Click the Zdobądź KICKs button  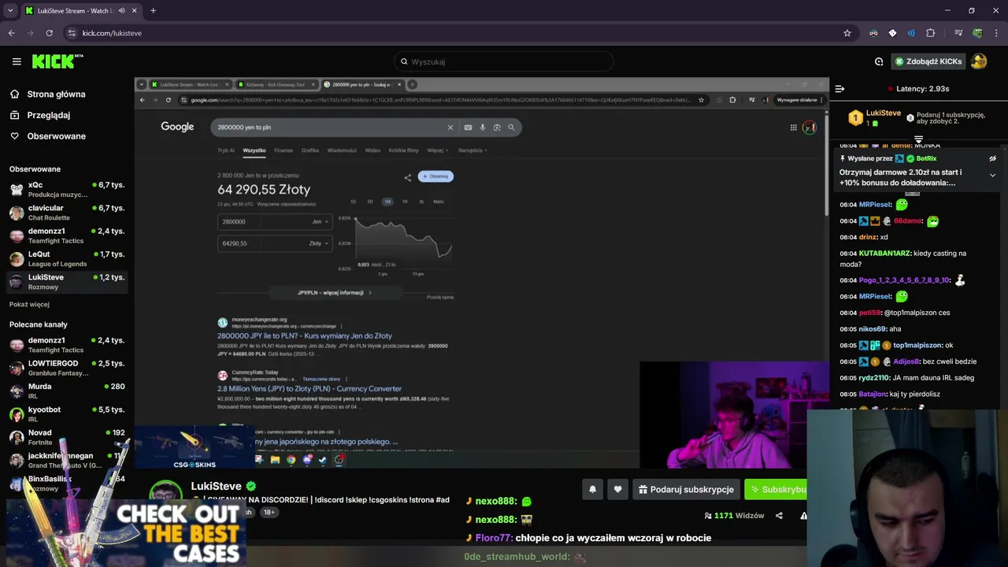click(927, 61)
